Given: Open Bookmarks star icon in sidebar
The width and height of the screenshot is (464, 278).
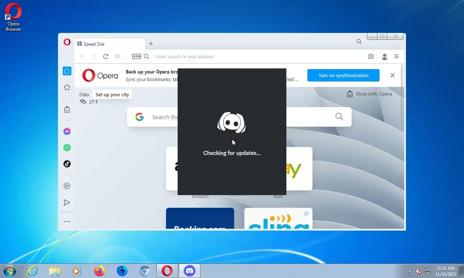Looking at the screenshot, I should point(67,87).
